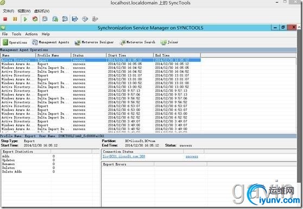Switch to the Operations view label

(18, 42)
